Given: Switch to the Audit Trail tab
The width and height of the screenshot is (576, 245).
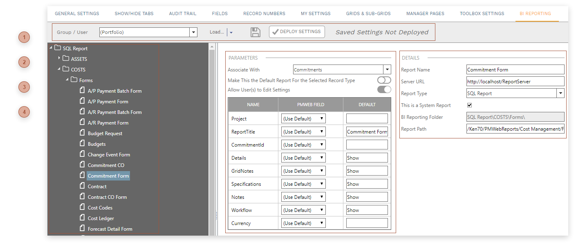Looking at the screenshot, I should (182, 13).
